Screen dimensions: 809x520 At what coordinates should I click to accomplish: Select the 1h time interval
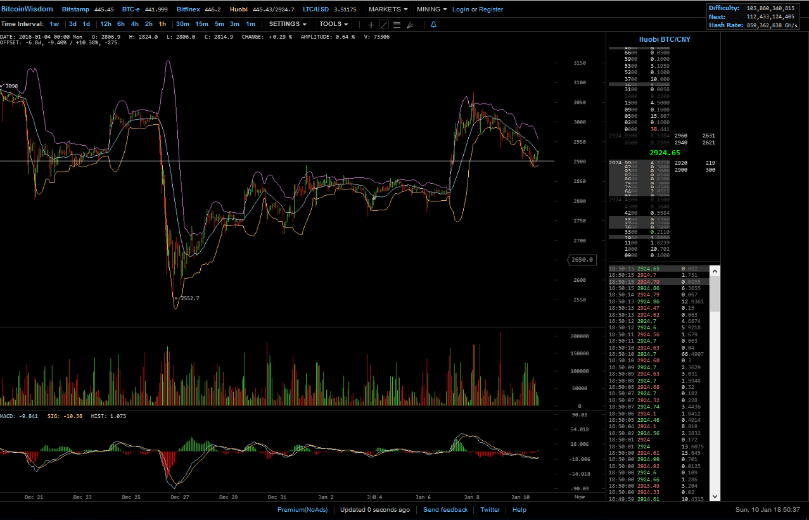163,24
